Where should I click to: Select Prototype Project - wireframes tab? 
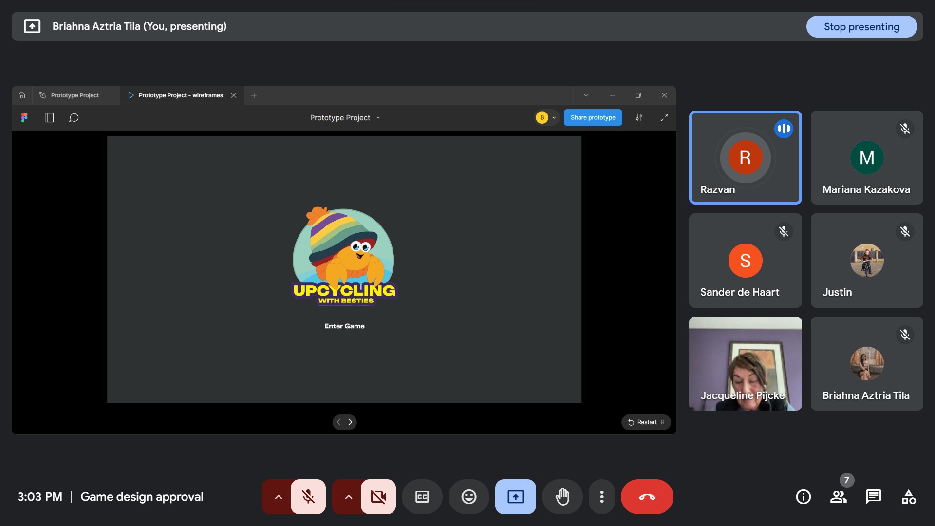[x=180, y=95]
